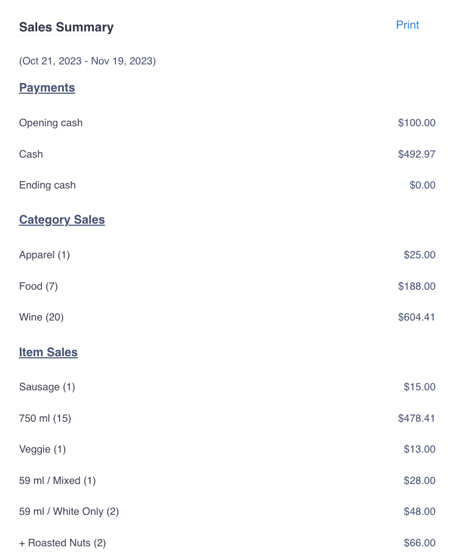Click the $604.41 Wine sales amount
The width and height of the screenshot is (457, 558).
tap(417, 317)
